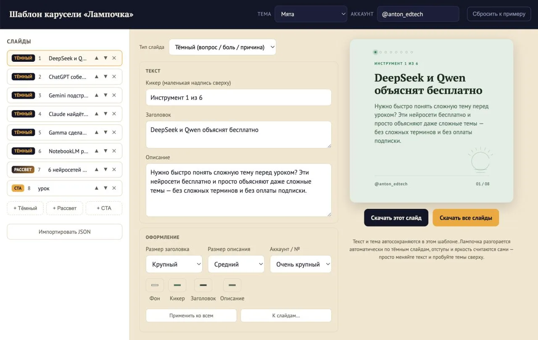Delete slide 2 ChatGPT
This screenshot has height=340, width=538.
114,76
